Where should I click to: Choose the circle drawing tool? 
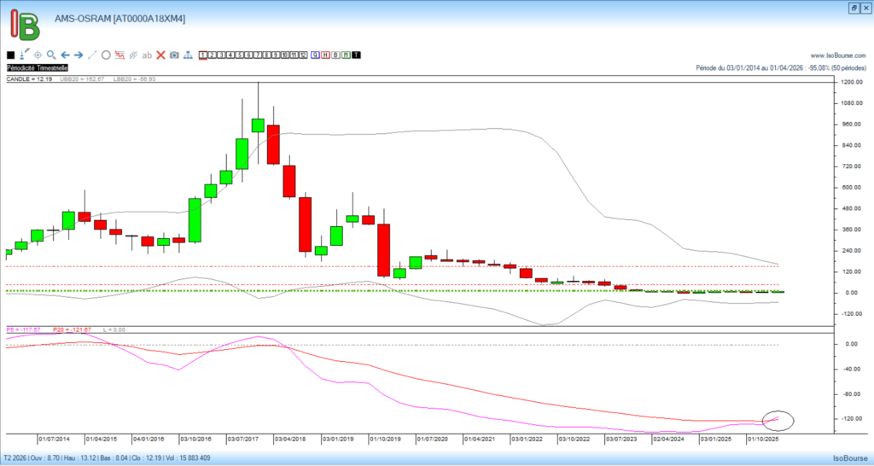[106, 55]
